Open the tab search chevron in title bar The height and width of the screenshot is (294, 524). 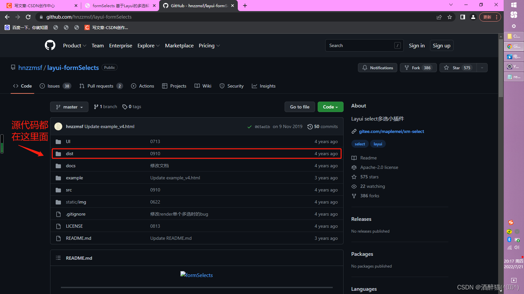[451, 5]
